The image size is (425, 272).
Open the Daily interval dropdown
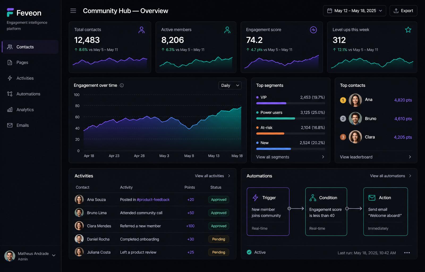(x=230, y=85)
